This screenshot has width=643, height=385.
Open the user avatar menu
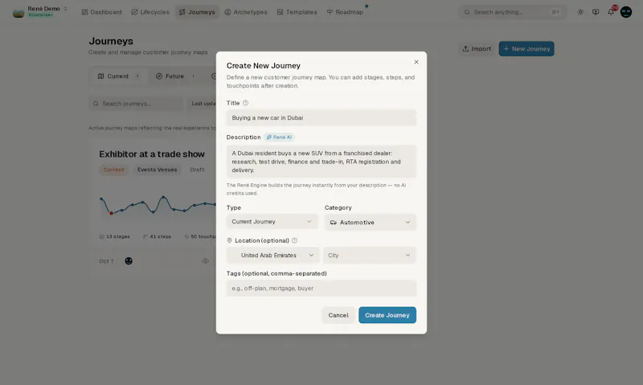pyautogui.click(x=626, y=12)
